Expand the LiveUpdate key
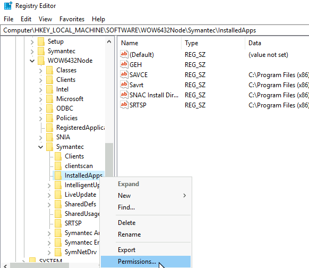309x268 pixels. coord(49,195)
